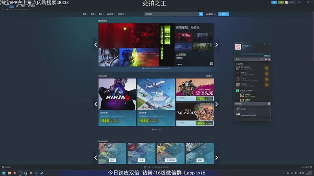314x176 pixels.
Task: Expand the 畅玩方式 store menu dropdown
Action: 111,14
